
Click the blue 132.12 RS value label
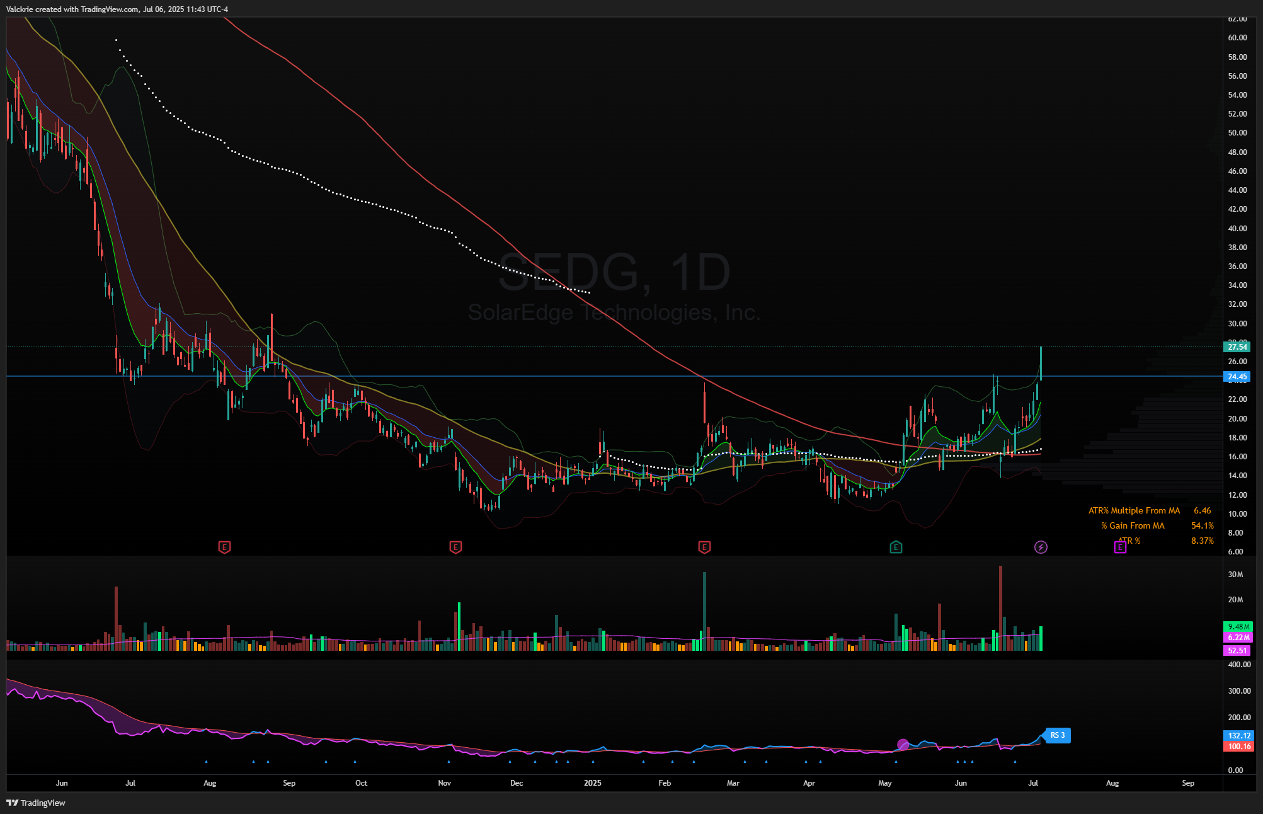click(x=1238, y=735)
